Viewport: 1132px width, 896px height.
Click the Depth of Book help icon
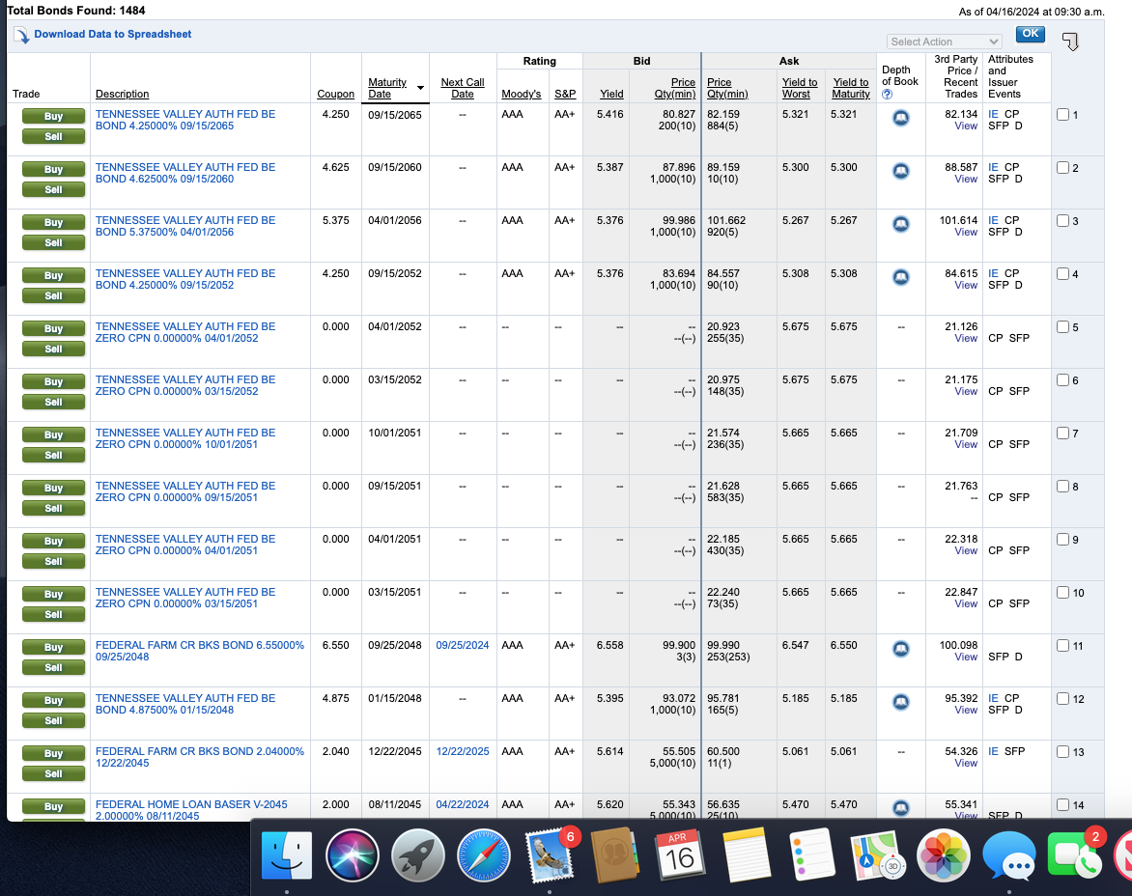point(887,95)
